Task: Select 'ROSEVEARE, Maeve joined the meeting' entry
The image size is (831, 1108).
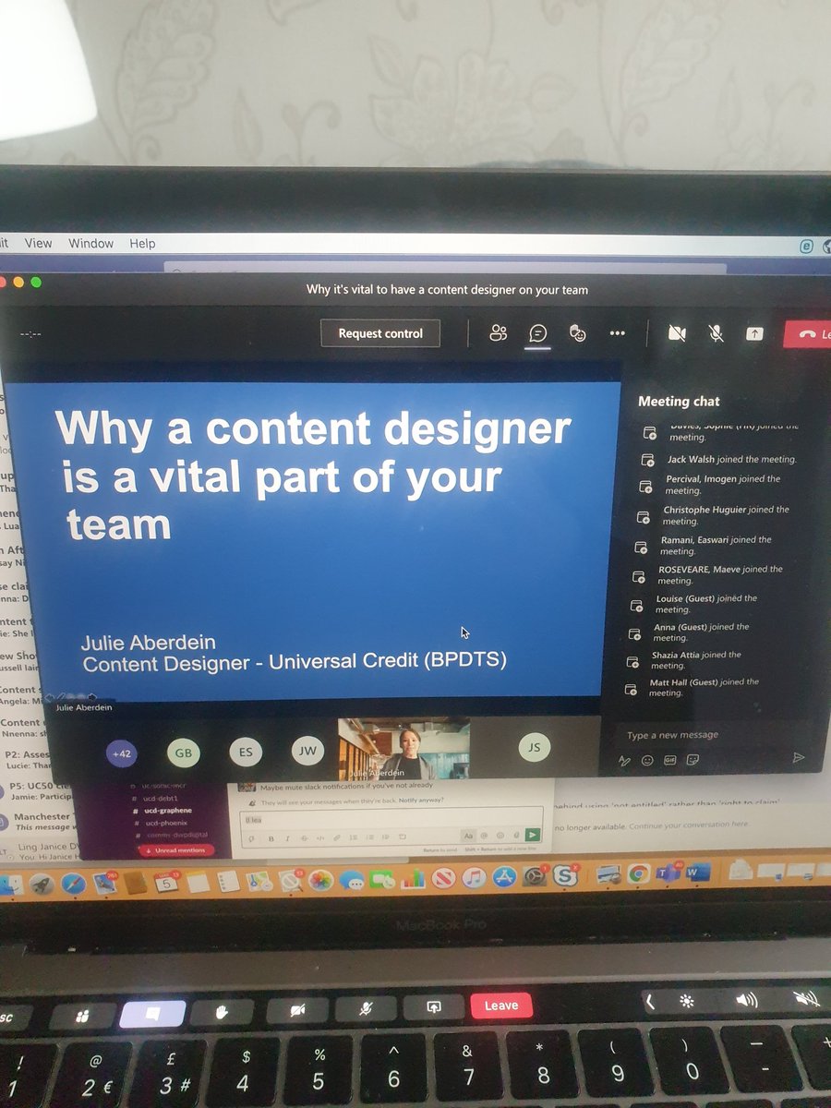Action: (x=708, y=574)
